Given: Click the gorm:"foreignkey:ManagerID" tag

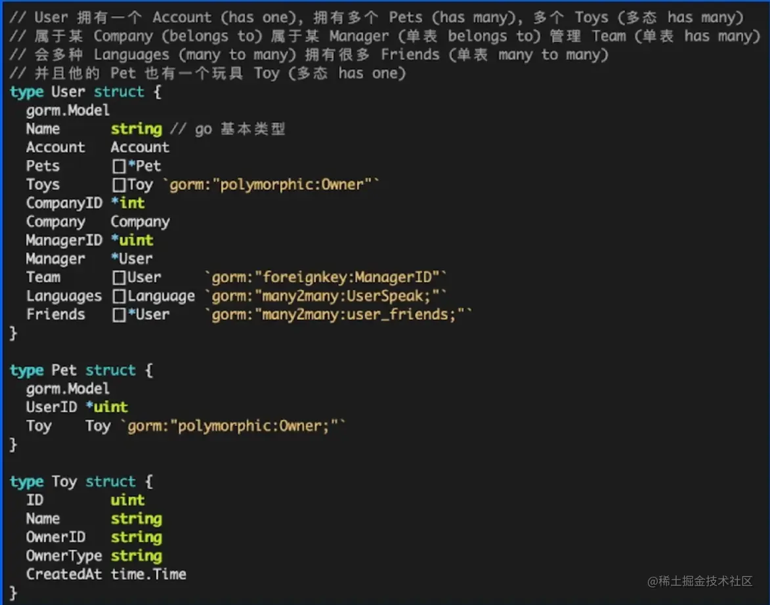Looking at the screenshot, I should click(326, 278).
